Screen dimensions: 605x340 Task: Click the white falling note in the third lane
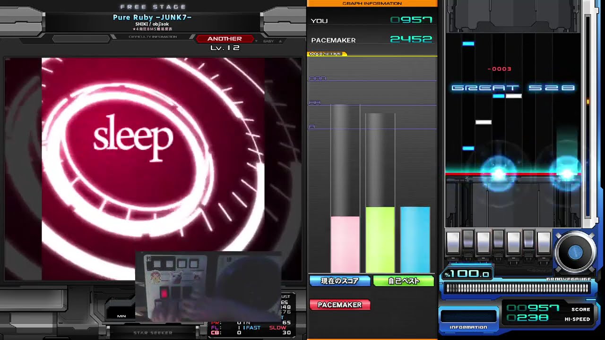(x=483, y=122)
